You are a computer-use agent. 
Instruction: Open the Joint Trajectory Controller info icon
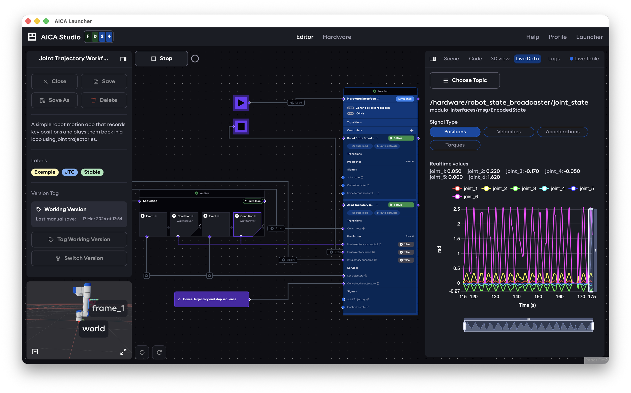(x=377, y=205)
